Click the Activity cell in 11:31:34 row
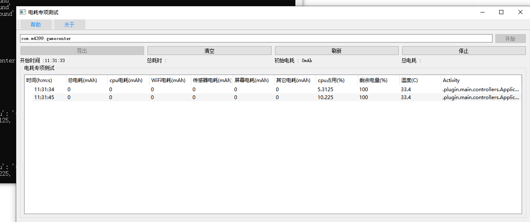 tap(481, 90)
